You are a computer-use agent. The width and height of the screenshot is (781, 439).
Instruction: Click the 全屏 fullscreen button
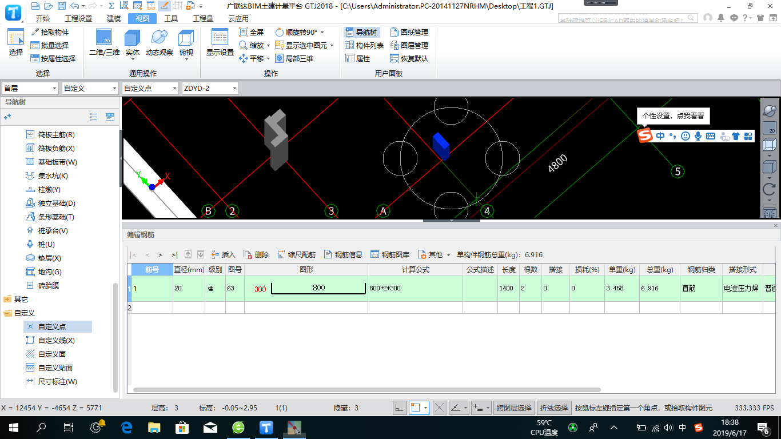point(252,32)
